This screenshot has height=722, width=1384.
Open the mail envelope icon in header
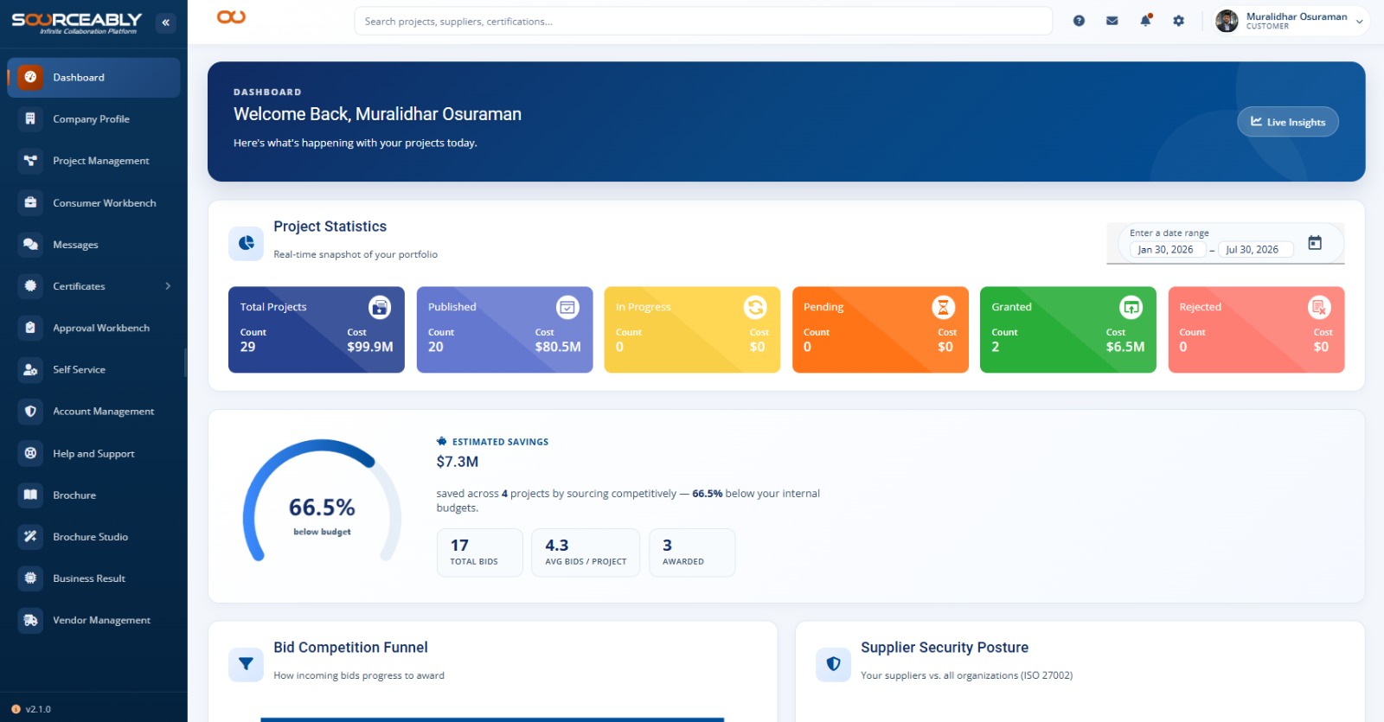tap(1112, 21)
